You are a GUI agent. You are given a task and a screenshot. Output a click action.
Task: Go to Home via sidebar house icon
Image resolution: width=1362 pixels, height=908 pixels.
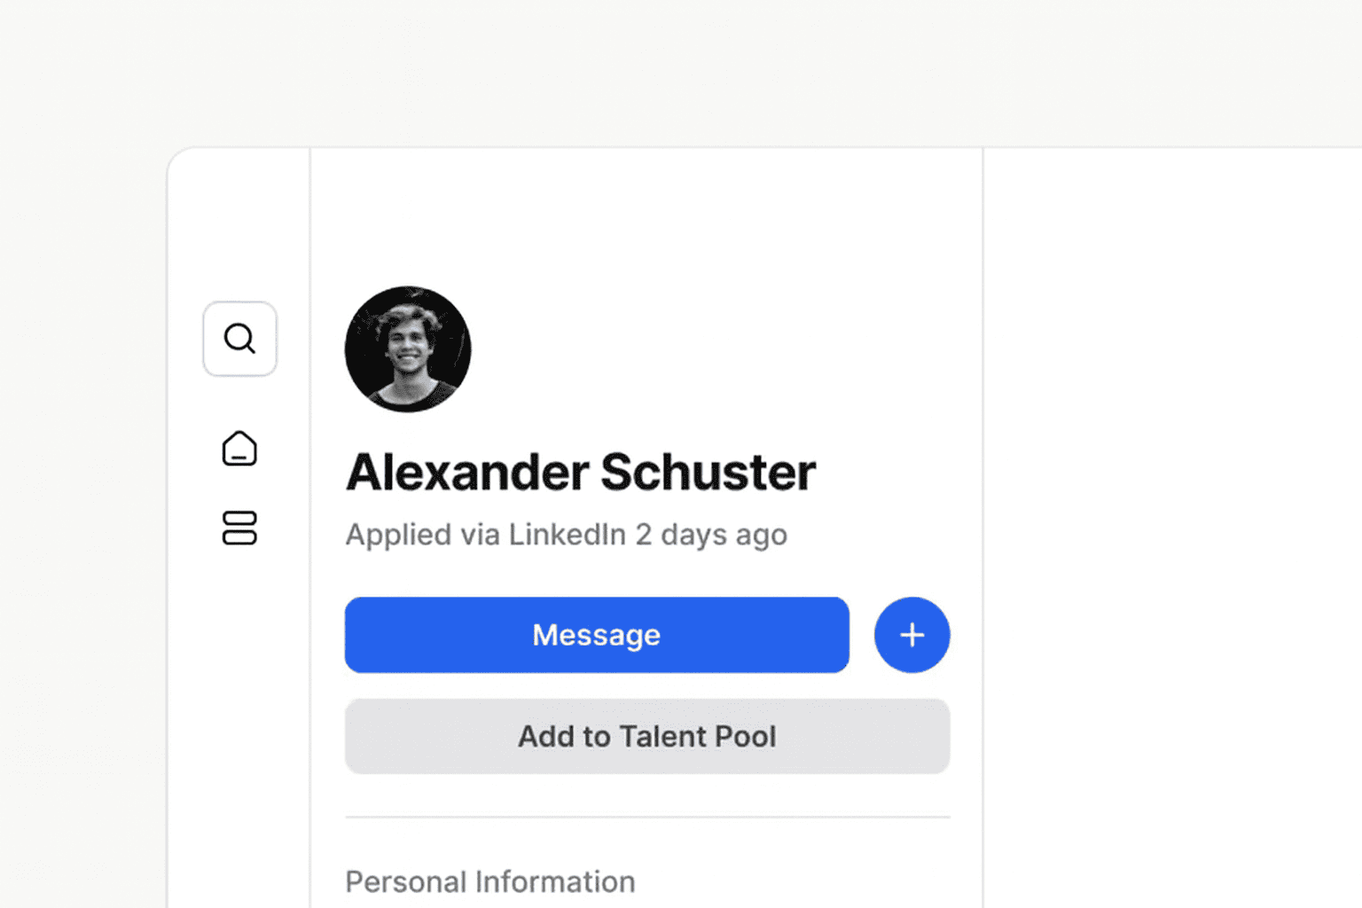239,449
